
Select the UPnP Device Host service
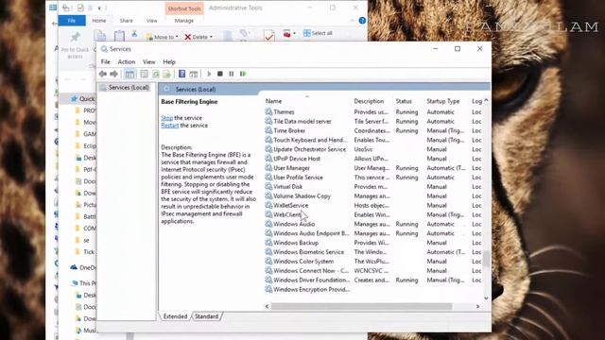297,159
